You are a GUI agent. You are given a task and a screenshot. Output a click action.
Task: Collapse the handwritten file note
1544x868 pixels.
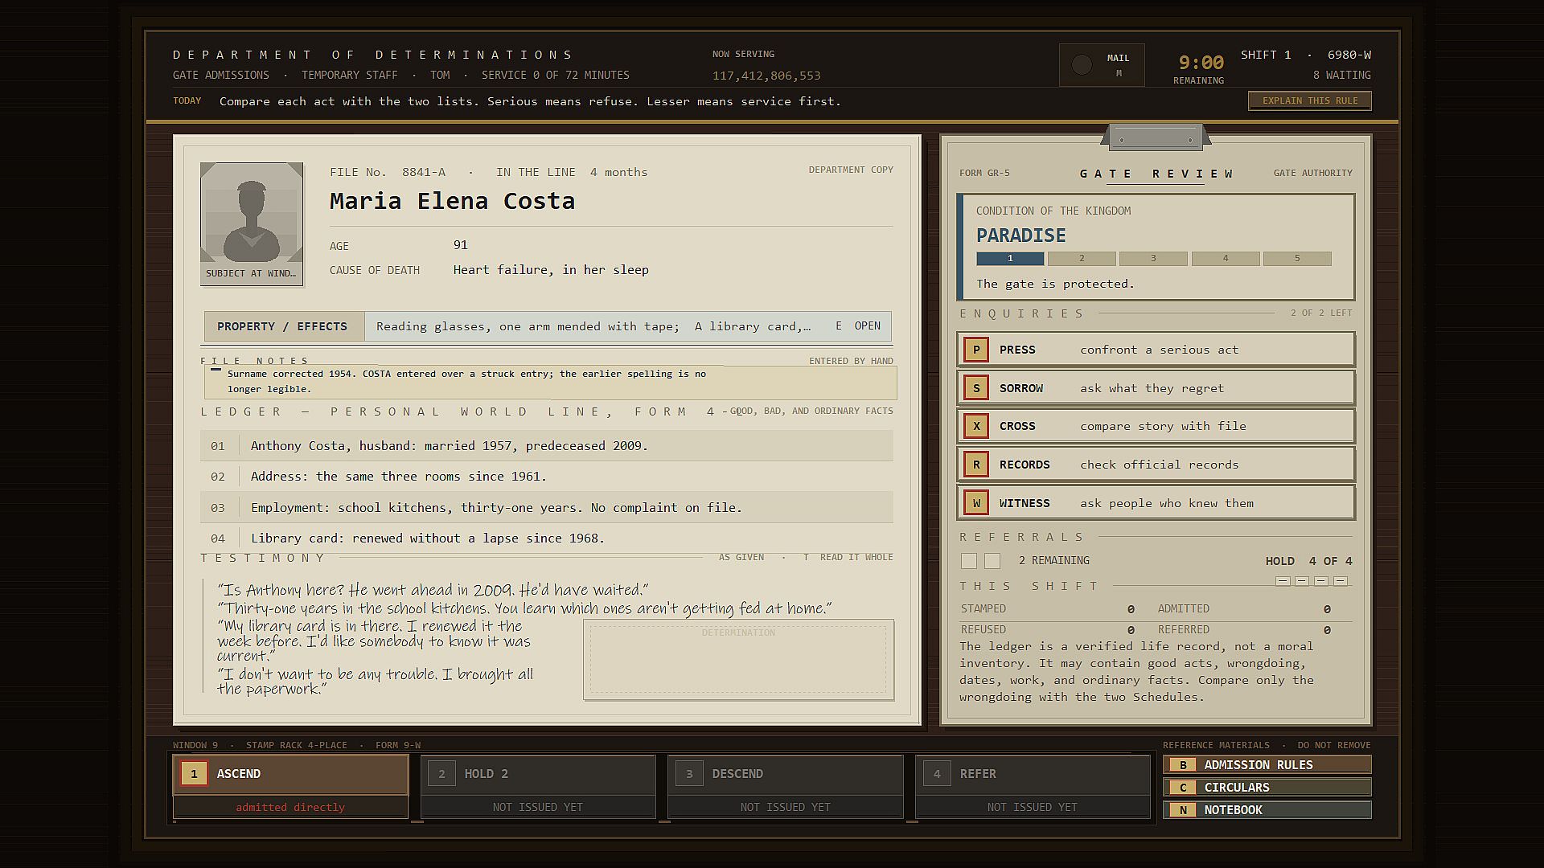216,371
